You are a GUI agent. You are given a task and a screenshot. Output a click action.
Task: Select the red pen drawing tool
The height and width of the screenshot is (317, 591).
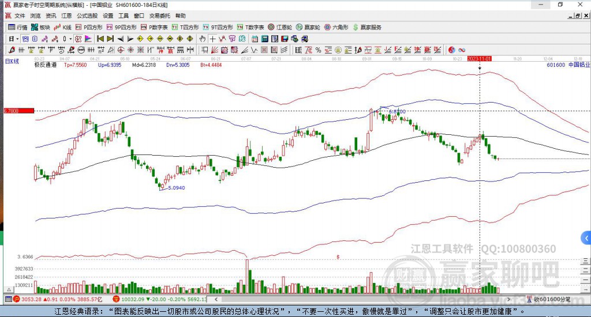12,50
